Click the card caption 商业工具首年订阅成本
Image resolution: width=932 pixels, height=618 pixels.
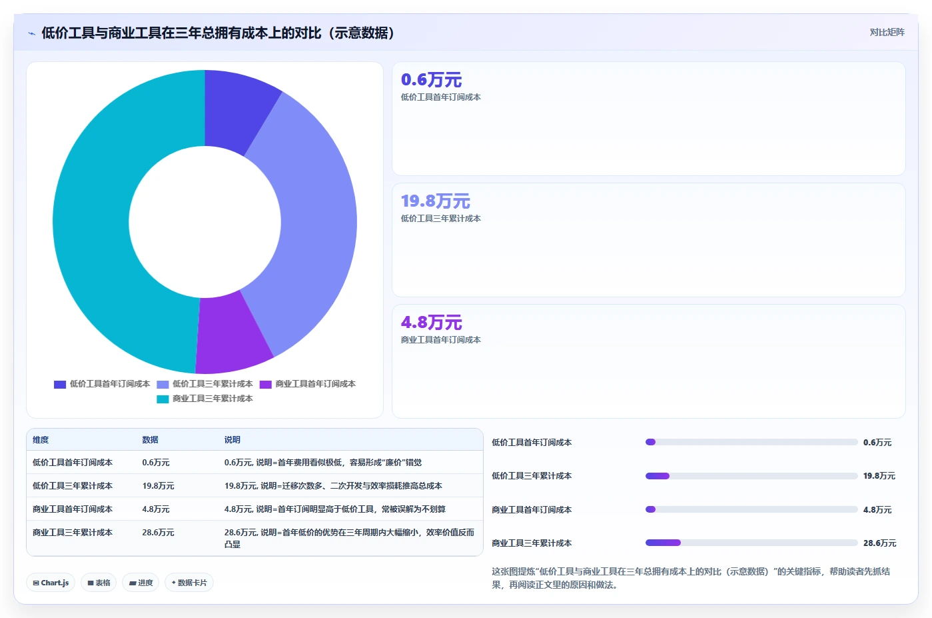[x=440, y=340]
